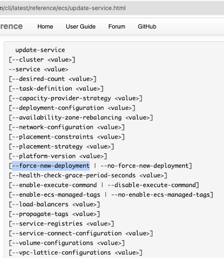The image size is (224, 258).
Task: Click the --placement-constraints option line
Action: [67, 137]
